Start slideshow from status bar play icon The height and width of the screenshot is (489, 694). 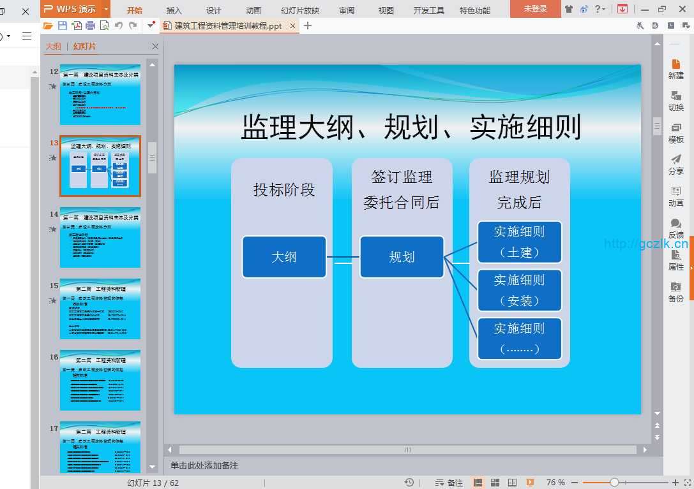point(529,483)
